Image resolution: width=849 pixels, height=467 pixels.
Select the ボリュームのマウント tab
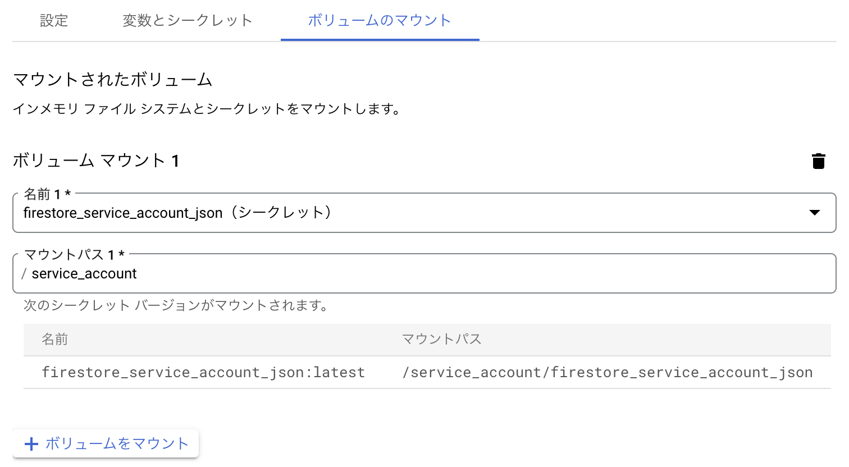click(x=380, y=19)
